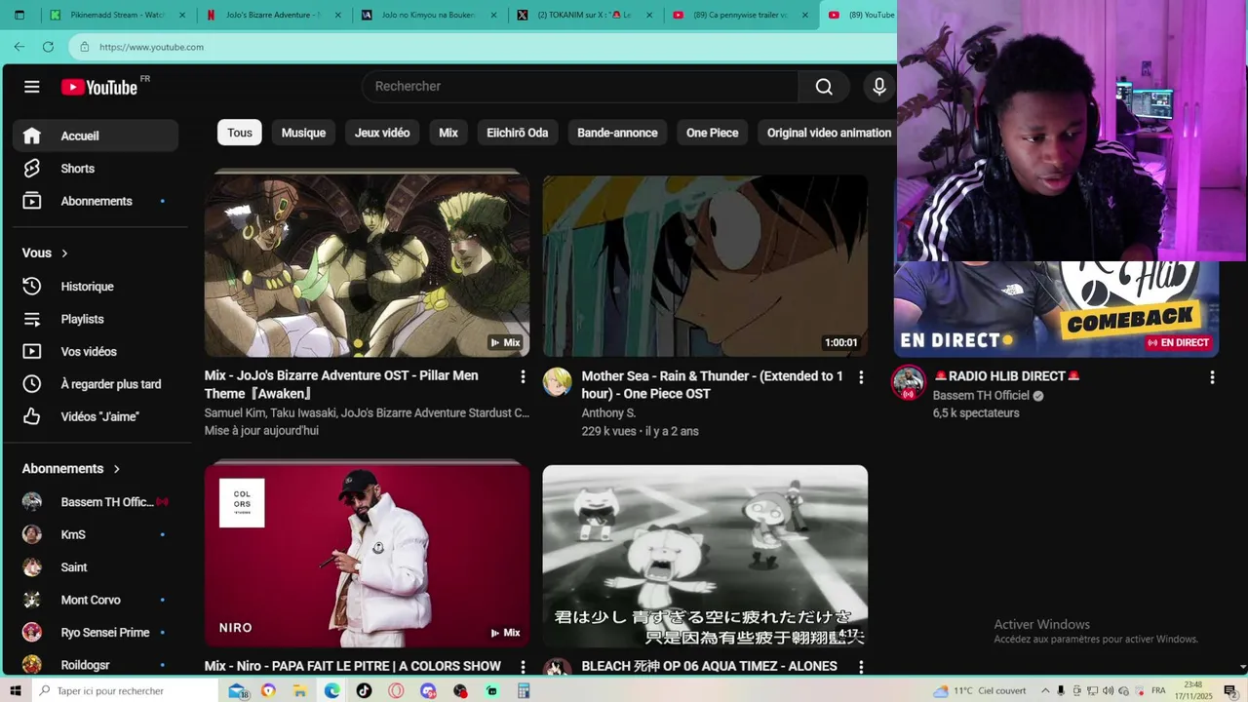Open the browser tab actions menu icon
The height and width of the screenshot is (702, 1248).
pos(19,15)
